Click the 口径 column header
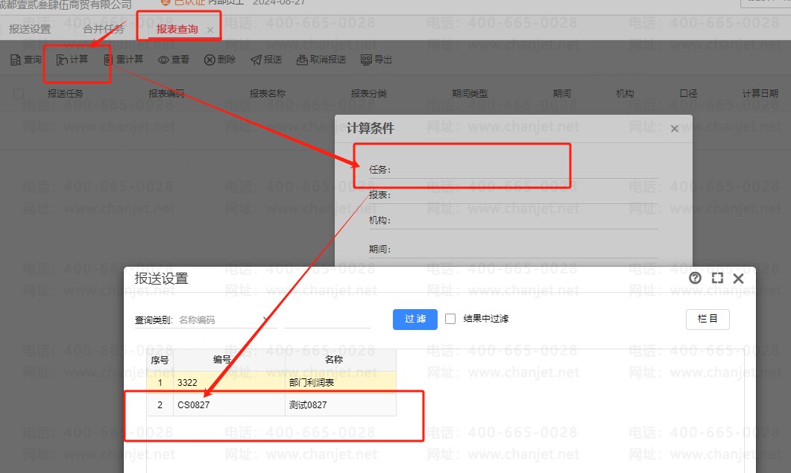Image resolution: width=791 pixels, height=473 pixels. [x=689, y=93]
